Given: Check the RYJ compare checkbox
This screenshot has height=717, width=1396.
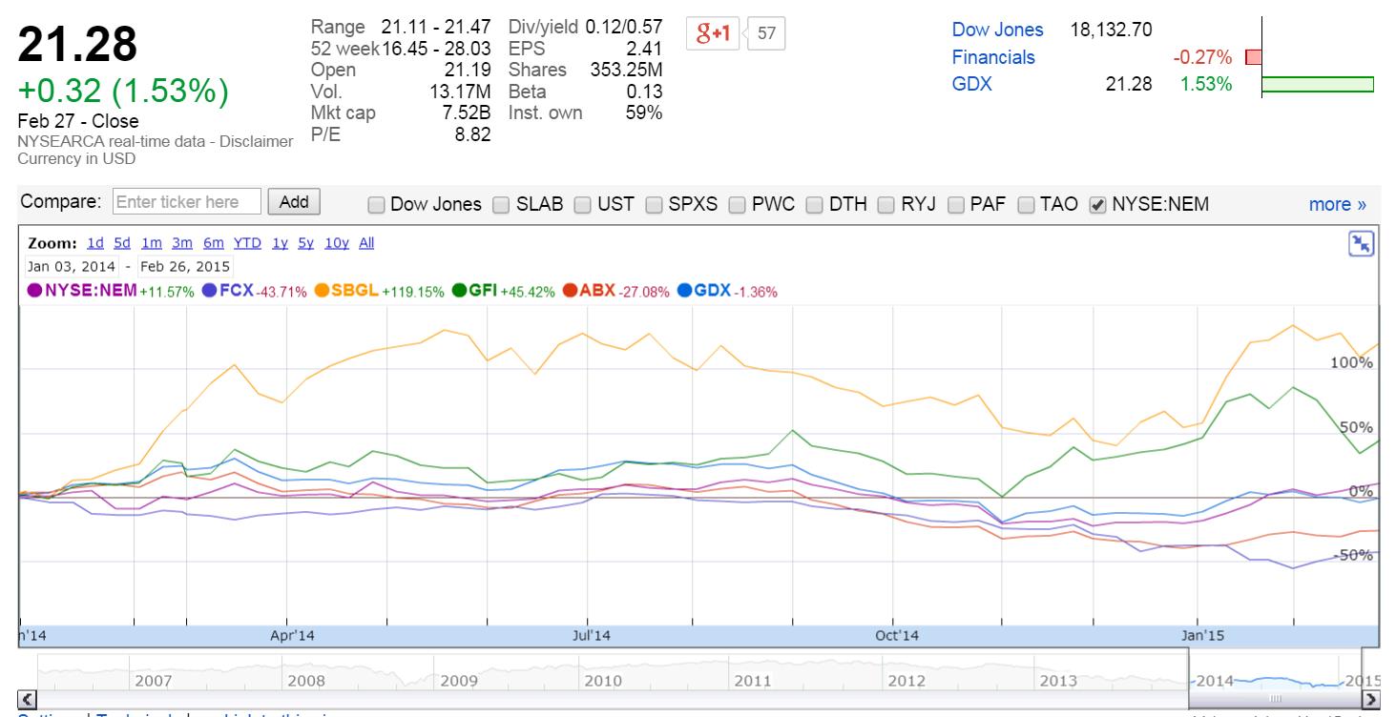Looking at the screenshot, I should (x=886, y=204).
